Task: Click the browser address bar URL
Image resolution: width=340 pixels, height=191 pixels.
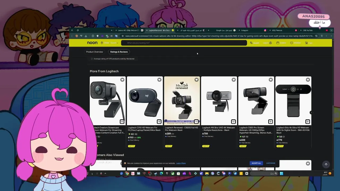Action: pyautogui.click(x=219, y=36)
